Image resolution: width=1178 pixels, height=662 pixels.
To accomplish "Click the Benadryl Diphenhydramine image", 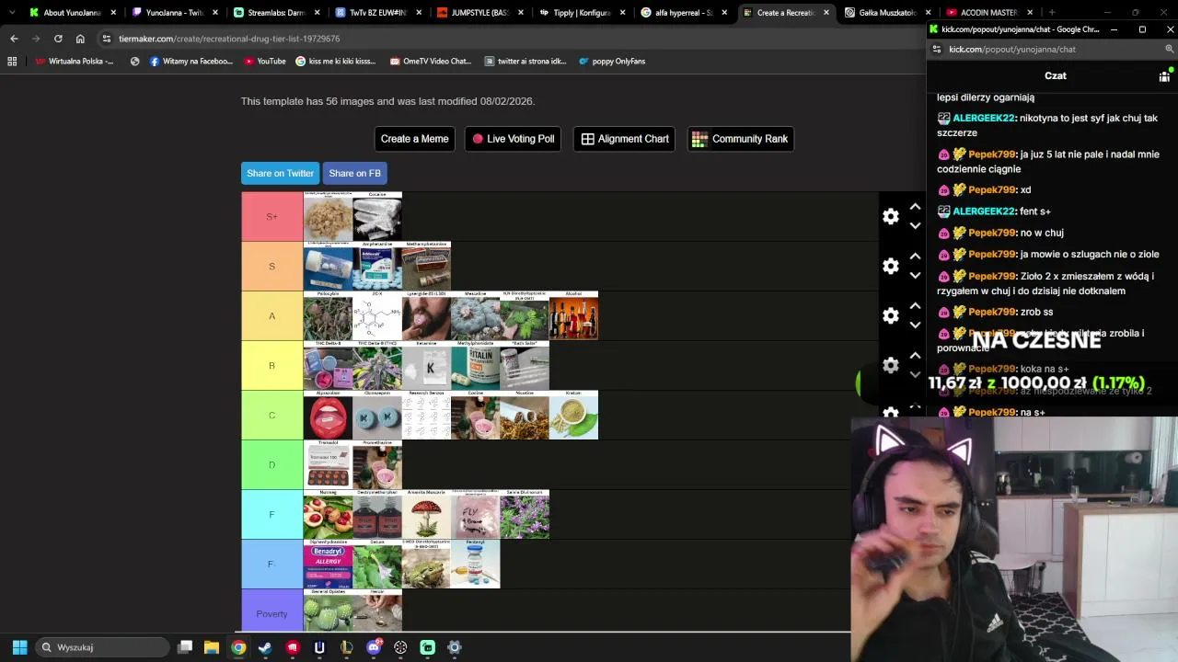I will pyautogui.click(x=328, y=564).
